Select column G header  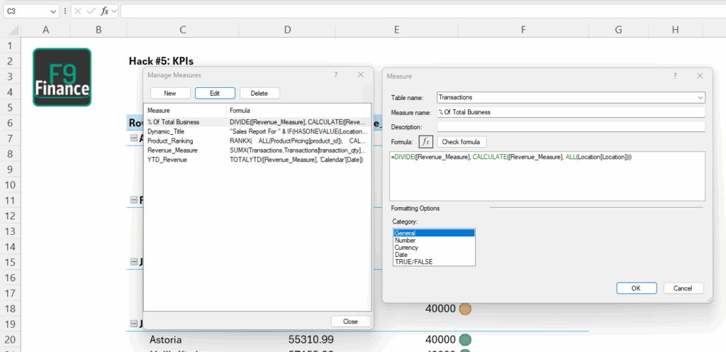click(x=618, y=30)
